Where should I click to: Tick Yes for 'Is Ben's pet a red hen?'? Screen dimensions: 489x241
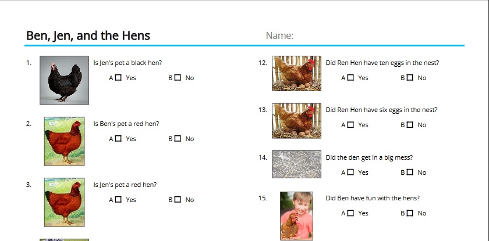click(119, 139)
